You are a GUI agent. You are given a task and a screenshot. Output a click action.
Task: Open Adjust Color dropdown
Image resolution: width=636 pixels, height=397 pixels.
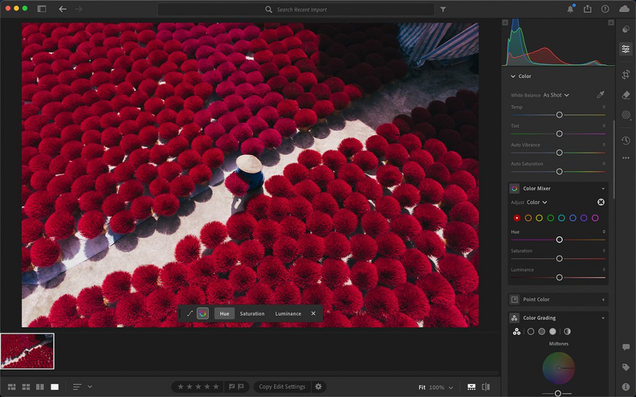pos(537,202)
